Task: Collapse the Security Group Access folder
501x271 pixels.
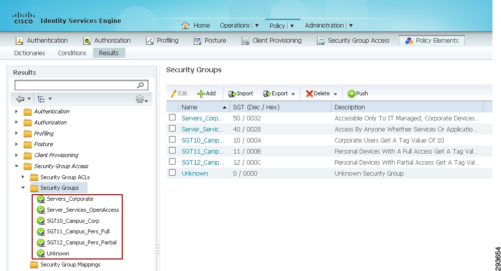Action: click(16, 166)
